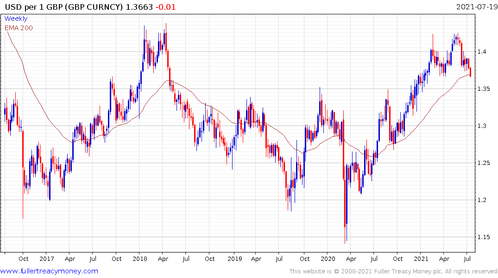Click the 2021 time axis label
The image size is (498, 278).
[x=421, y=259]
